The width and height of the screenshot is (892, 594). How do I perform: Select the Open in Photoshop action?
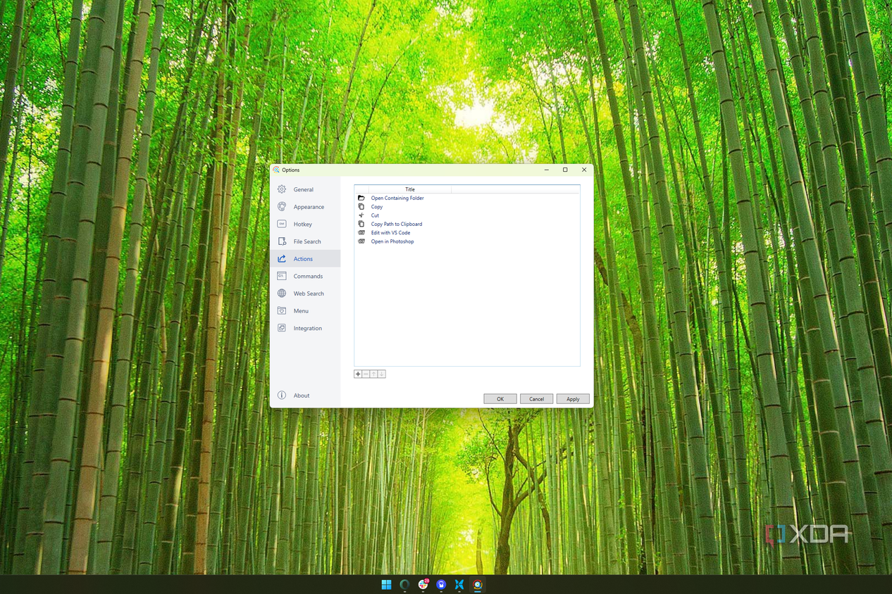point(466,241)
